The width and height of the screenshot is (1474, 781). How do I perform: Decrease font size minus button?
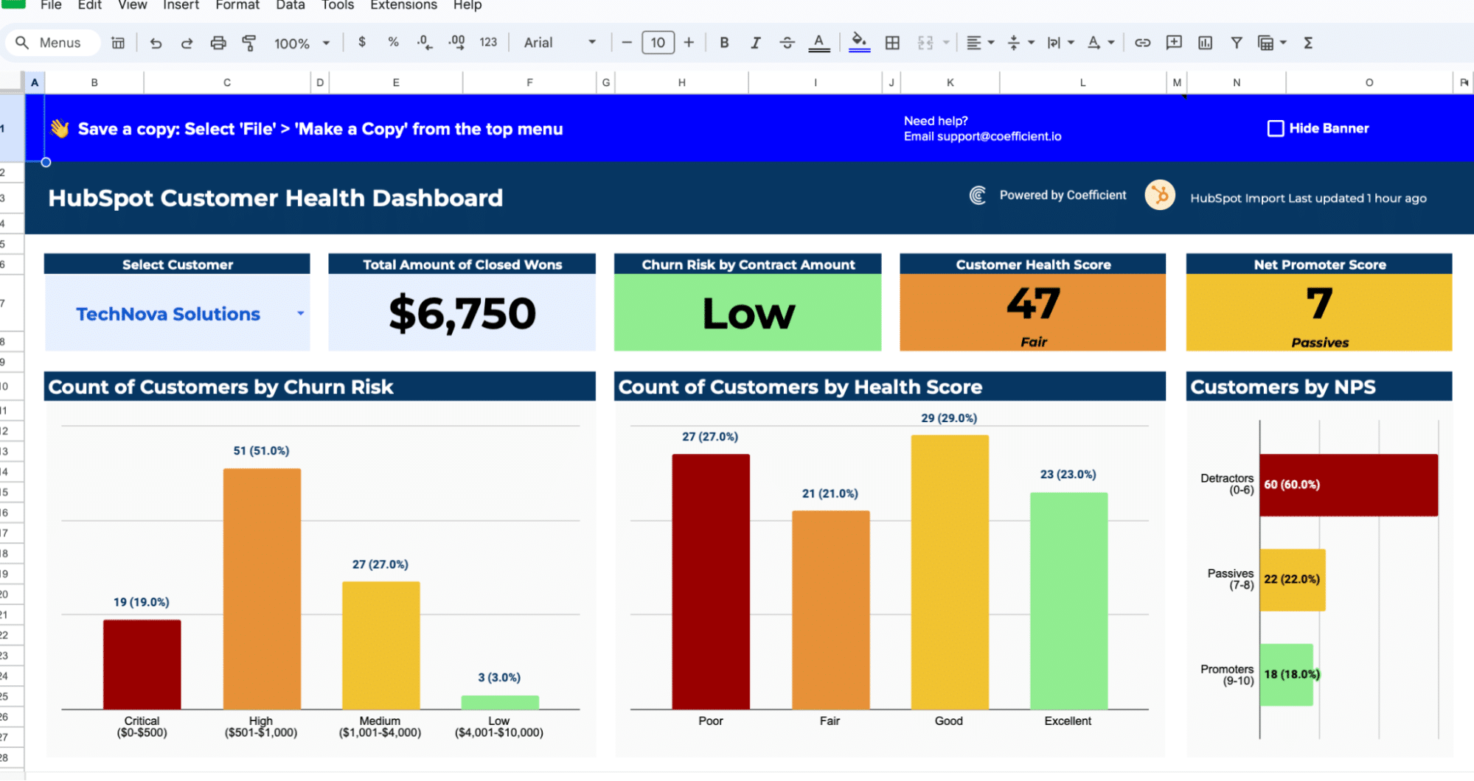627,43
